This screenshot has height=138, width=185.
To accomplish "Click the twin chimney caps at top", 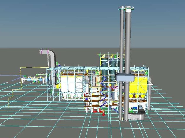I will tap(125, 8).
